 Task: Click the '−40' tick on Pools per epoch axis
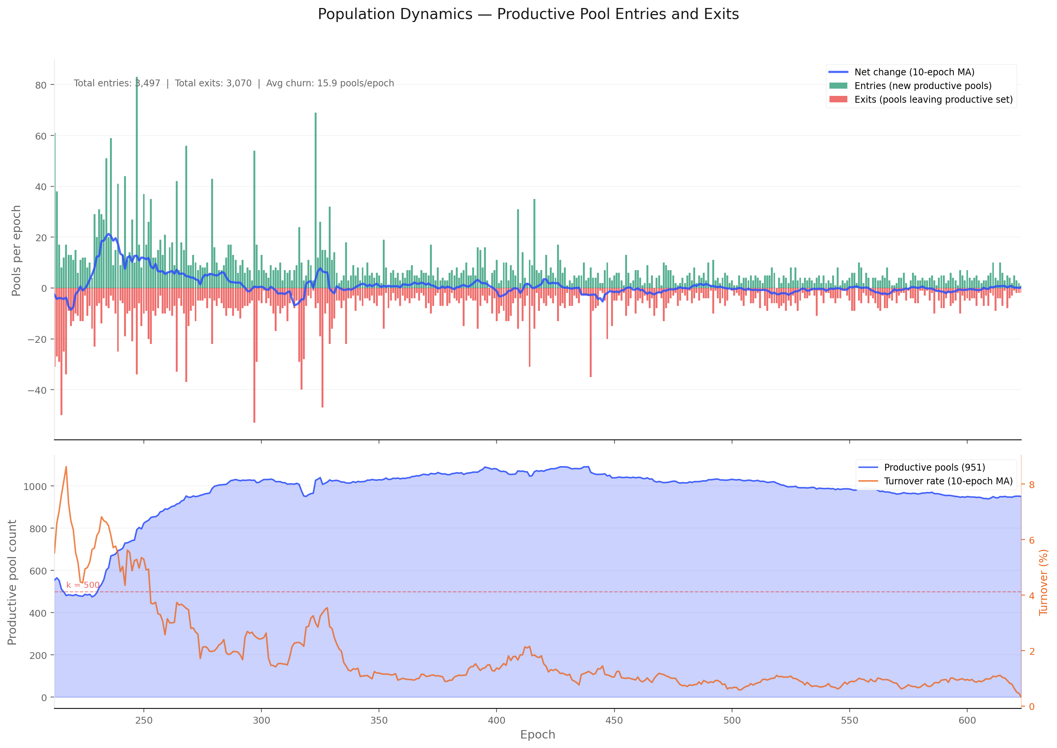(37, 390)
